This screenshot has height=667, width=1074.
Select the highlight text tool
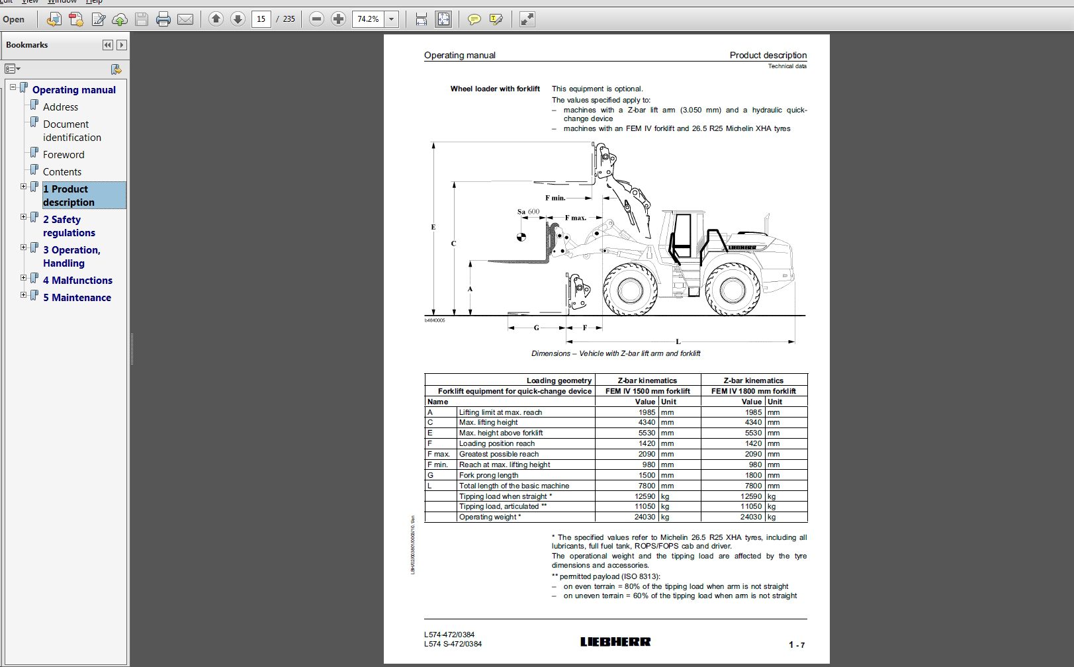tap(496, 19)
